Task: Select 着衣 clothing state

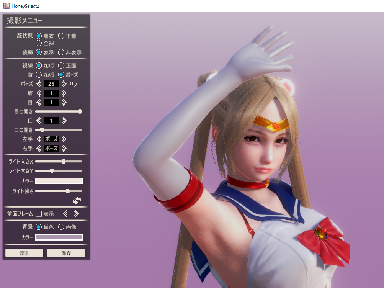Action: [x=38, y=36]
